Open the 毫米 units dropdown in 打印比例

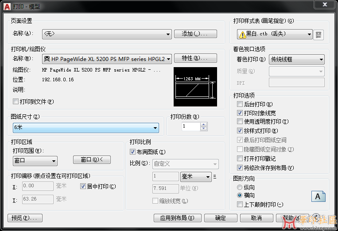pos(196,177)
